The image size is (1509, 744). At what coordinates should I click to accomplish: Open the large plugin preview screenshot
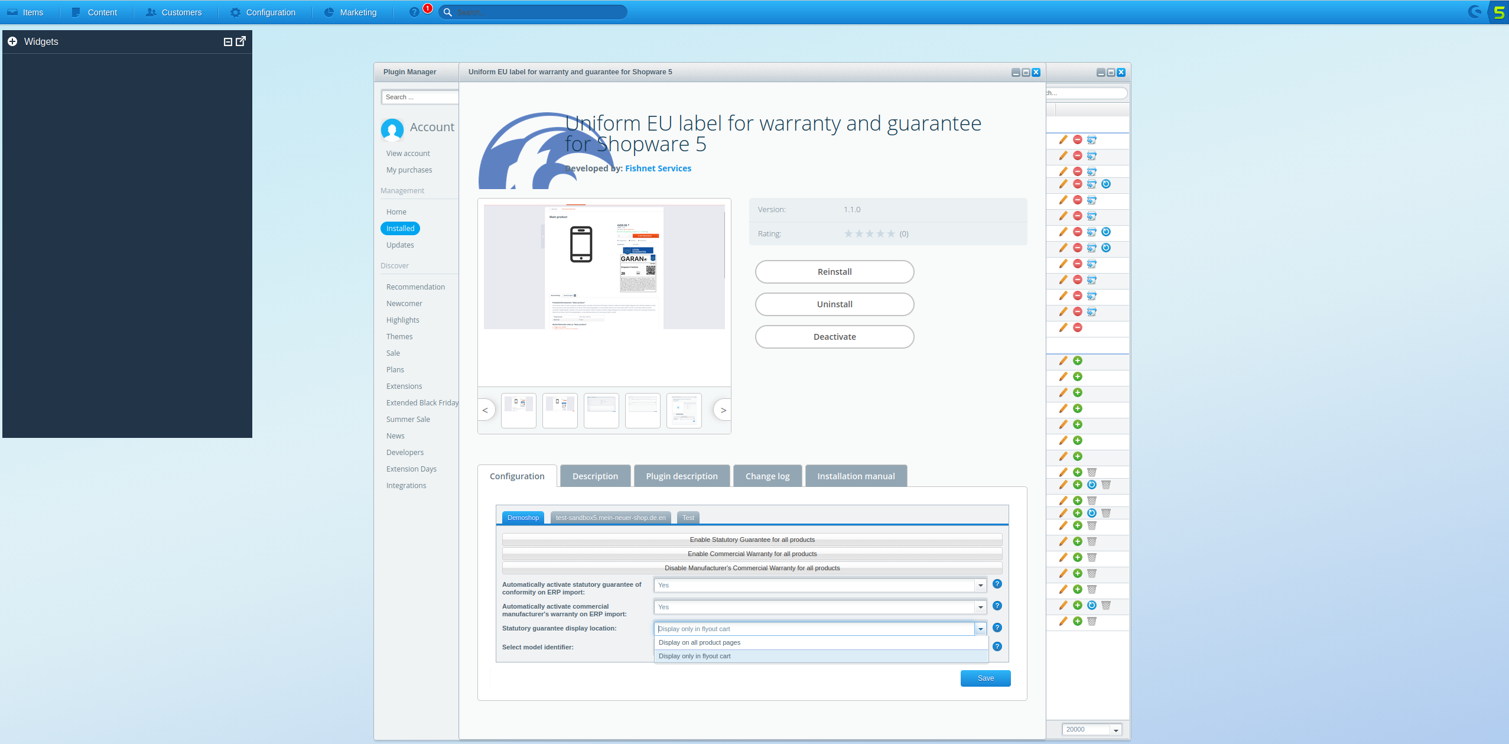(604, 267)
